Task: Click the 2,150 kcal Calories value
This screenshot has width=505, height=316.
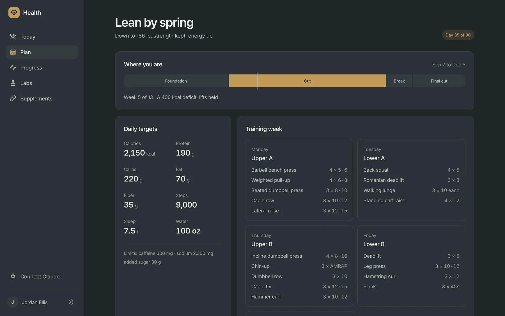Action: tap(139, 153)
